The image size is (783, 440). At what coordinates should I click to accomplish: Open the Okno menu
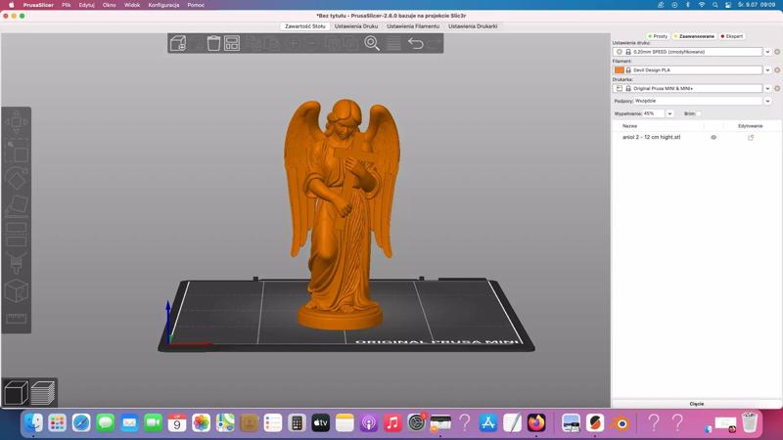pyautogui.click(x=109, y=5)
